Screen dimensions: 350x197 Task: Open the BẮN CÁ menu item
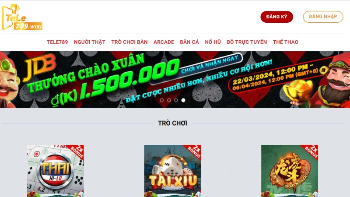click(189, 42)
